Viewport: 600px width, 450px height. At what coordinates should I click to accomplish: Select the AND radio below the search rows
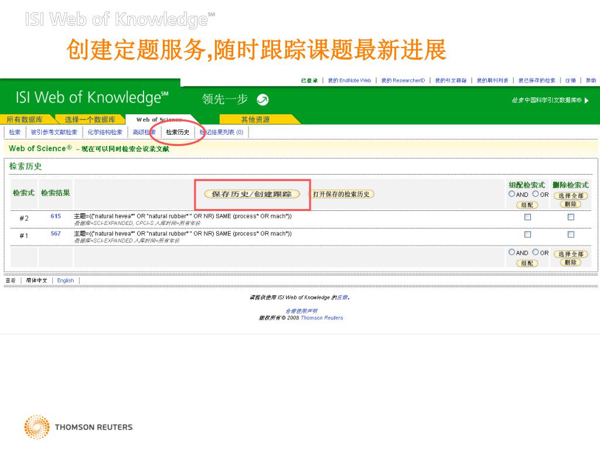click(512, 252)
